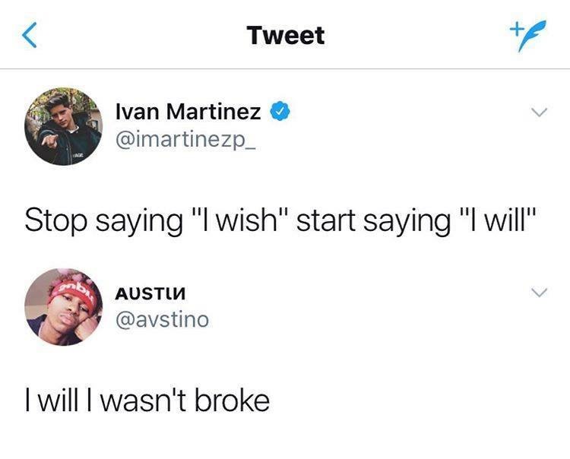Go back using the left arrow
Screen dimensions: 570x459
[30, 35]
